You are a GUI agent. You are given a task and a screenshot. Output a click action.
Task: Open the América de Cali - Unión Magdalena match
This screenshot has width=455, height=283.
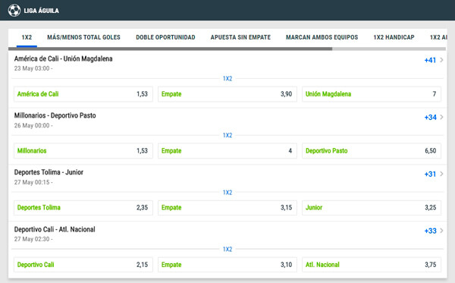coord(63,58)
